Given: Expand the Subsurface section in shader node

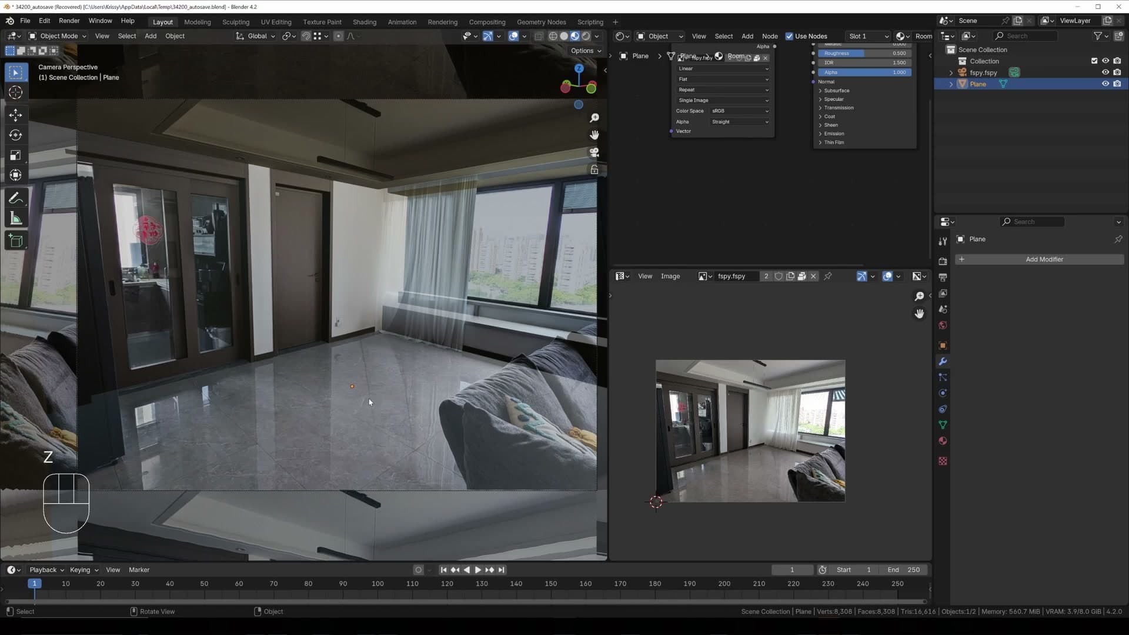Looking at the screenshot, I should pyautogui.click(x=836, y=91).
